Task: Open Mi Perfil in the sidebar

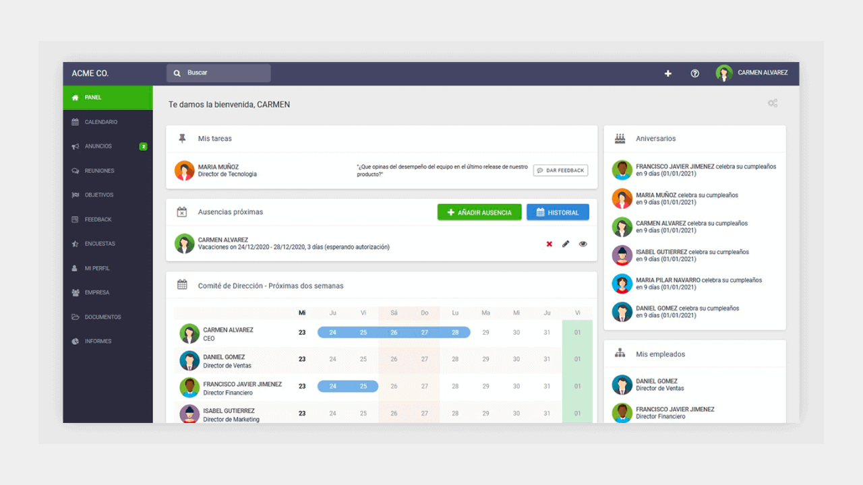Action: tap(108, 268)
